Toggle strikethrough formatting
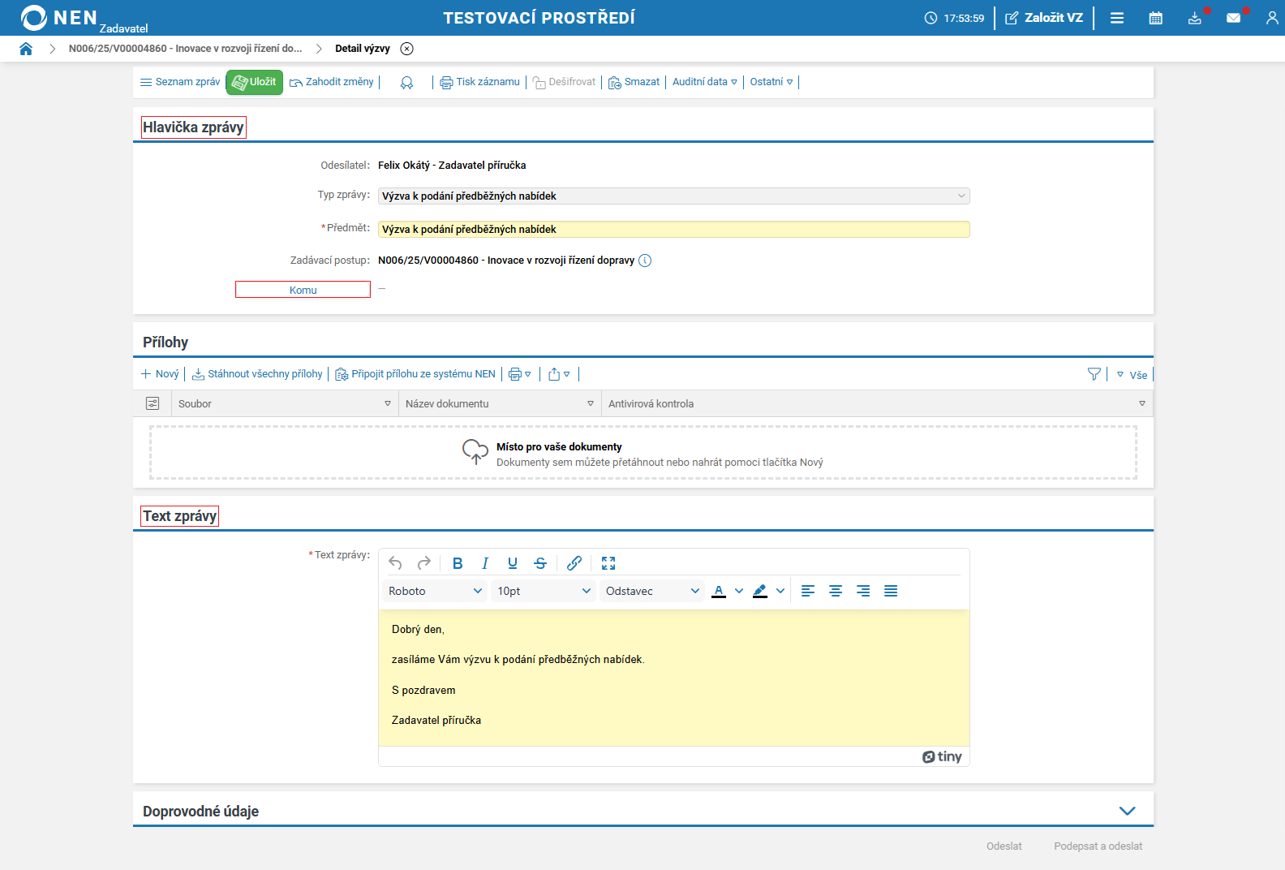This screenshot has height=870, width=1285. tap(540, 563)
